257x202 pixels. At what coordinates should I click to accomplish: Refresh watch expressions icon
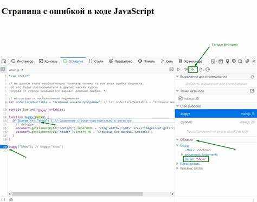click(252, 77)
